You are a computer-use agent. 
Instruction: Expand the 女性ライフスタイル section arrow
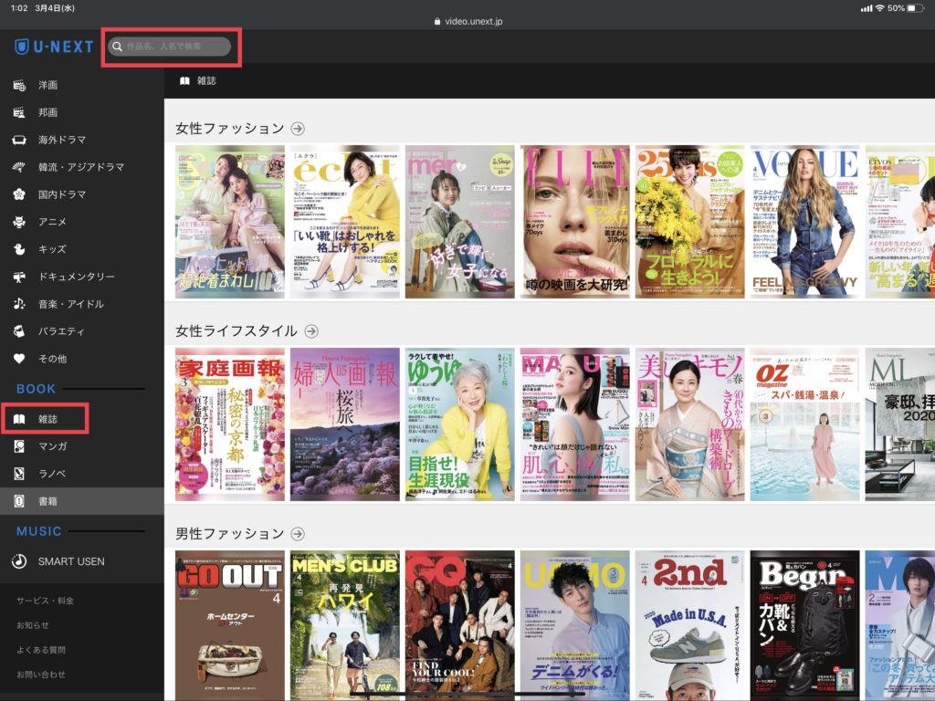tap(311, 331)
